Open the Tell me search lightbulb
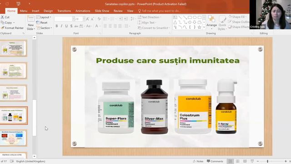This screenshot has width=291, height=164. [x=140, y=11]
